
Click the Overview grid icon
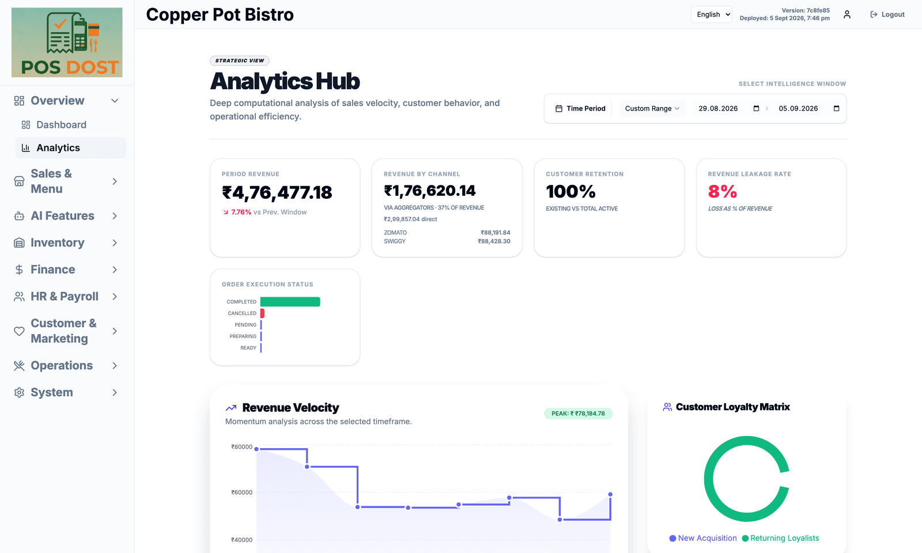[19, 101]
